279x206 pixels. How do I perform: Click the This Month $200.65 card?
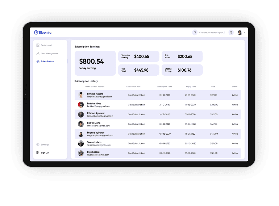coord(182,56)
